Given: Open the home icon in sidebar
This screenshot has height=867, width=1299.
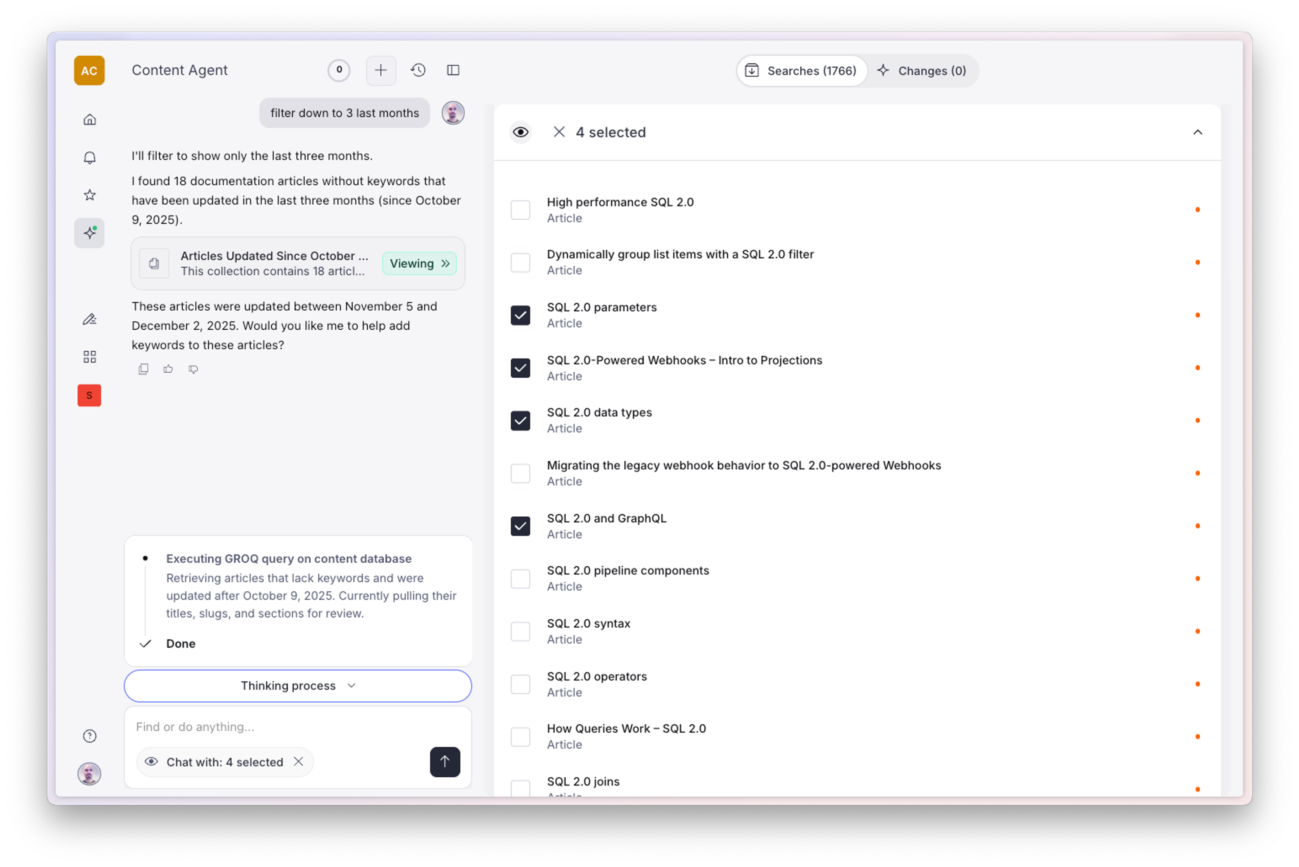Looking at the screenshot, I should (90, 119).
